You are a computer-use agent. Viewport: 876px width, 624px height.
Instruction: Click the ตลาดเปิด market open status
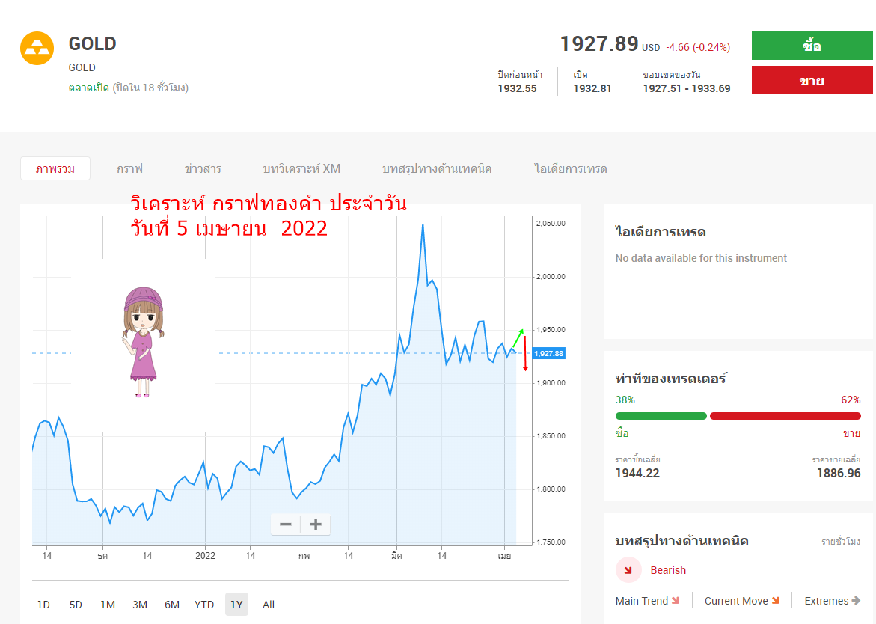(89, 88)
